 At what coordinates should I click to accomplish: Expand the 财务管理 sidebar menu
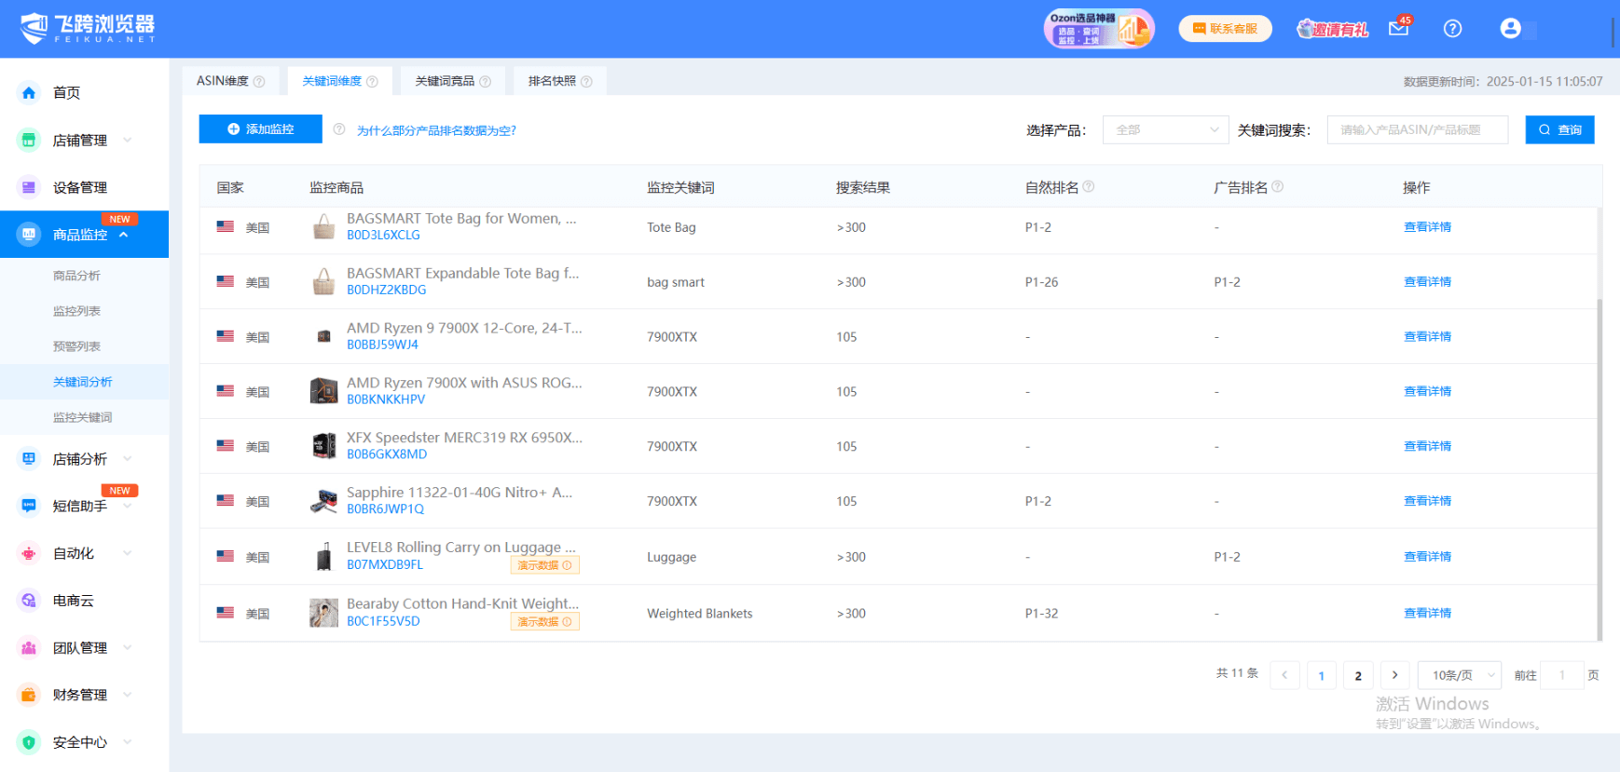(x=128, y=695)
